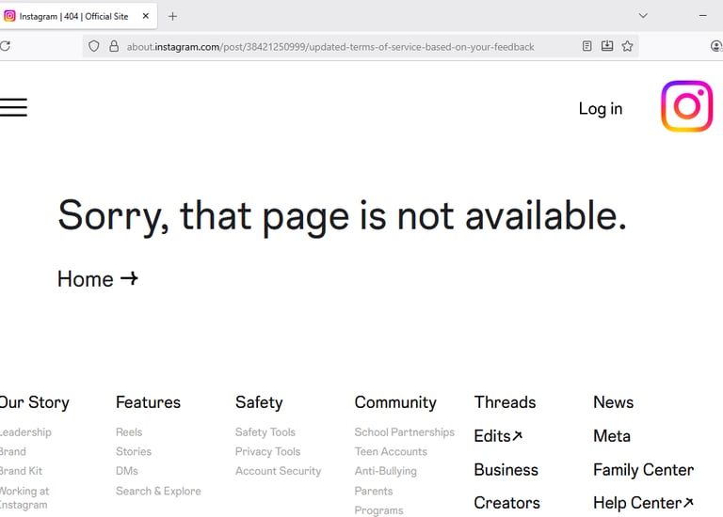The image size is (723, 517).
Task: Open Edits external link
Action: click(x=498, y=435)
